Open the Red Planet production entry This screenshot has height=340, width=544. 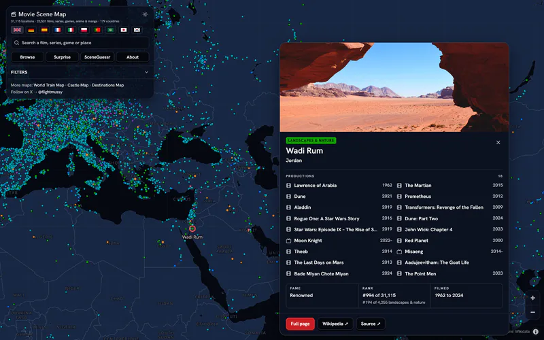click(x=449, y=241)
